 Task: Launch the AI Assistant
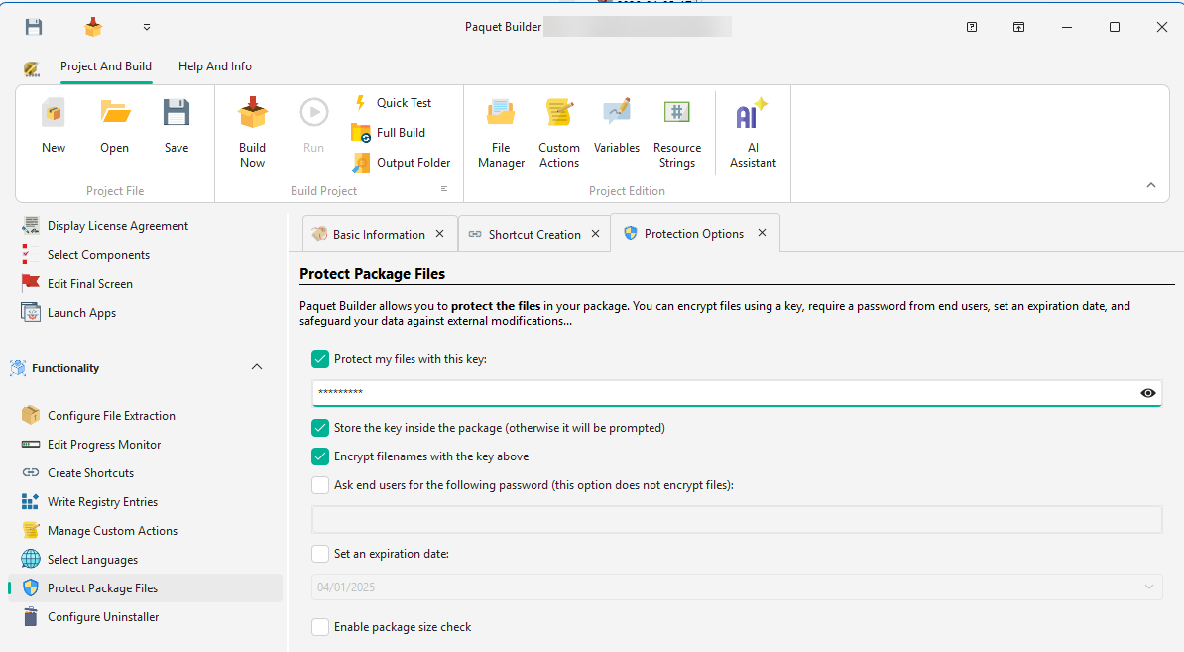click(x=752, y=130)
